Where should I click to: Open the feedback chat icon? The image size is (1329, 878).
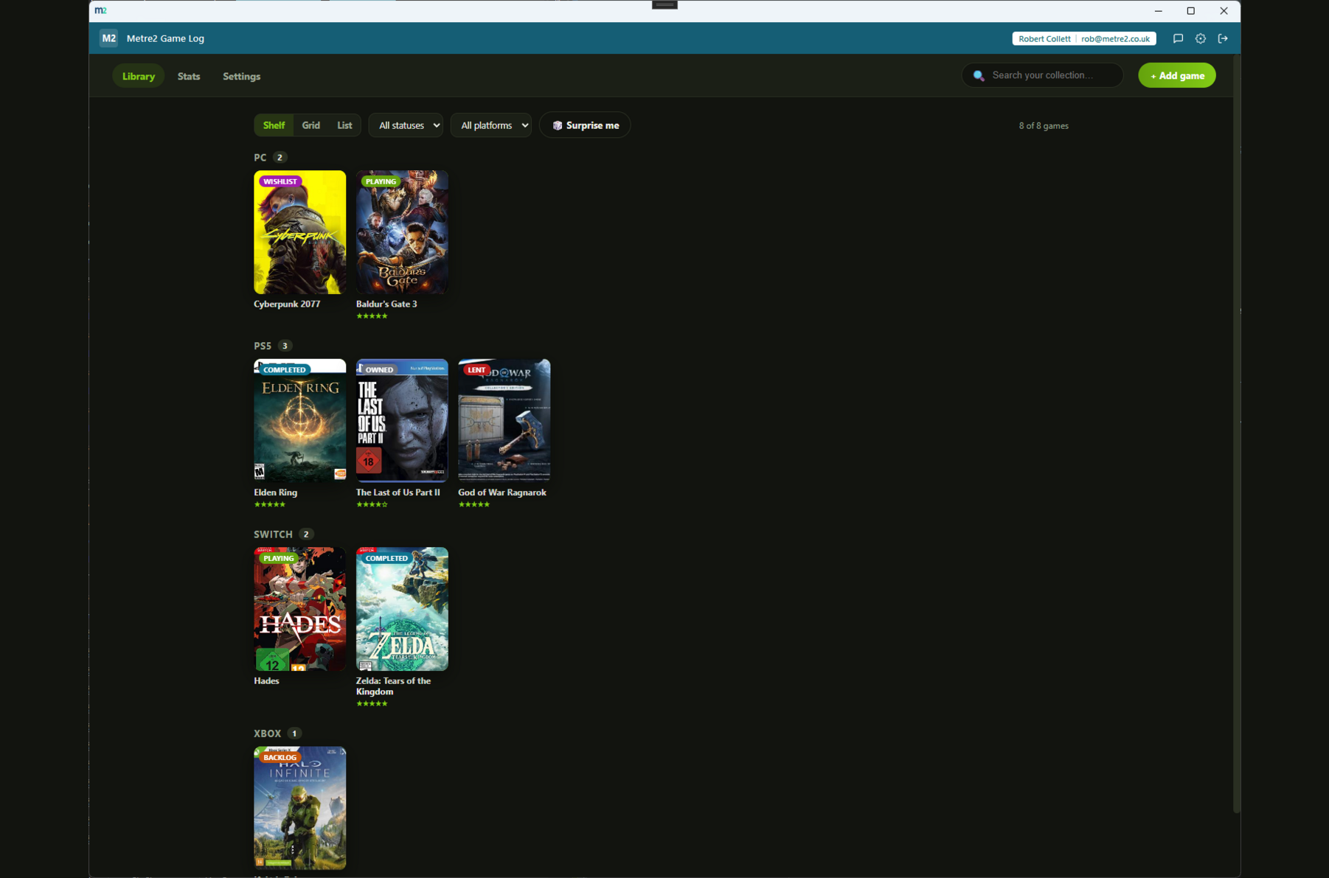point(1178,38)
